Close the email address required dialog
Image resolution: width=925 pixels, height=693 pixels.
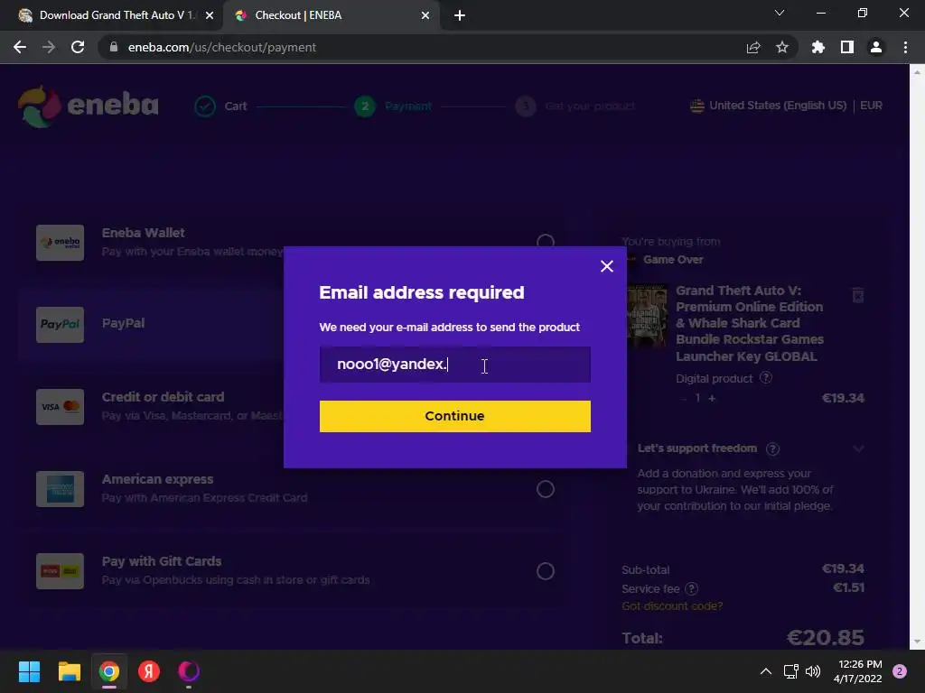click(606, 266)
